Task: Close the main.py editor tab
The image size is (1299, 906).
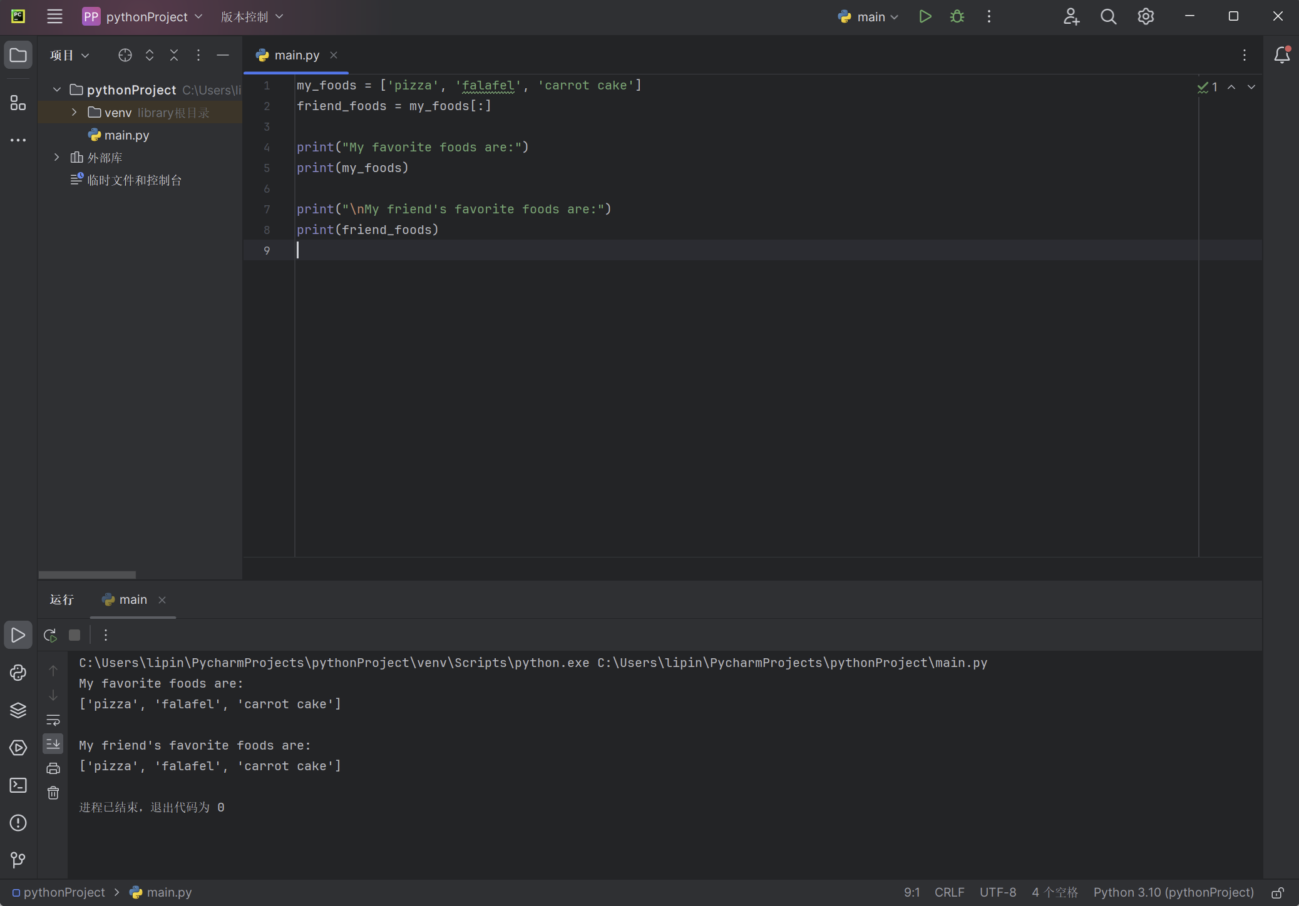Action: pyautogui.click(x=334, y=55)
